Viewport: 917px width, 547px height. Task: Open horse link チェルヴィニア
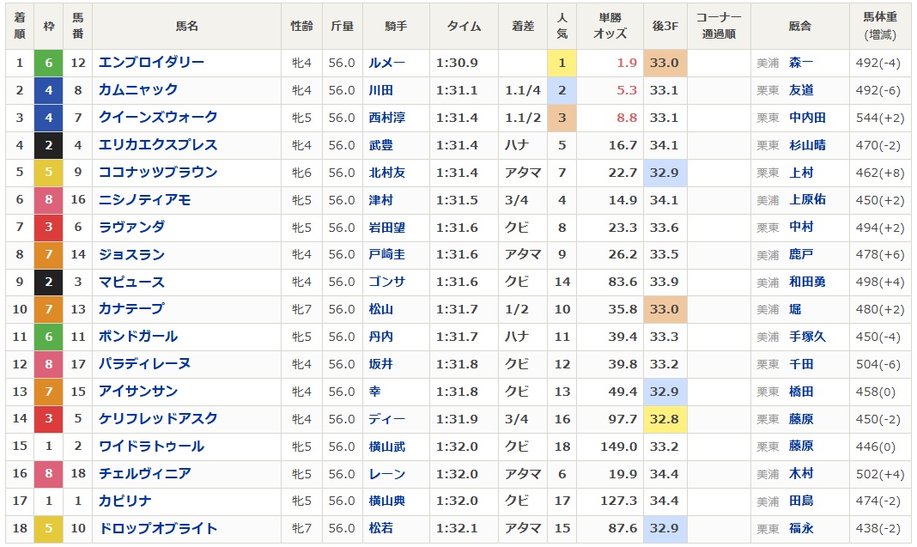144,473
